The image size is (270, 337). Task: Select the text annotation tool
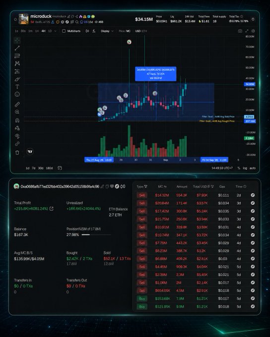(17, 87)
